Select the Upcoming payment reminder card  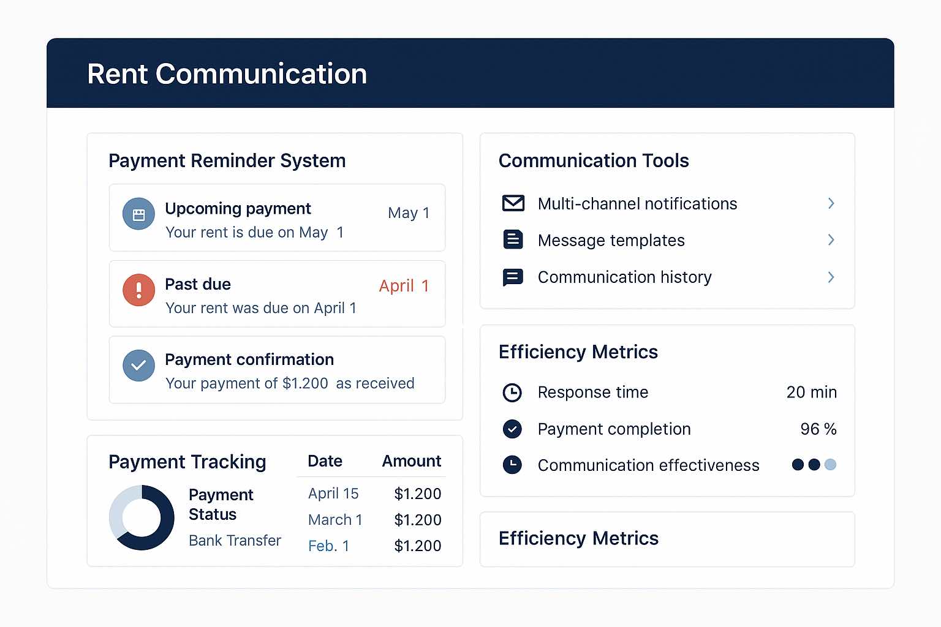click(277, 217)
